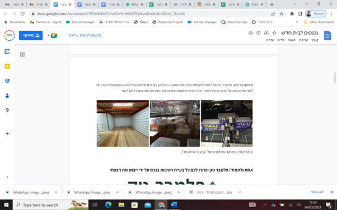The width and height of the screenshot is (337, 210).
Task: Click the get add-ons plus icon
Action: tap(7, 133)
